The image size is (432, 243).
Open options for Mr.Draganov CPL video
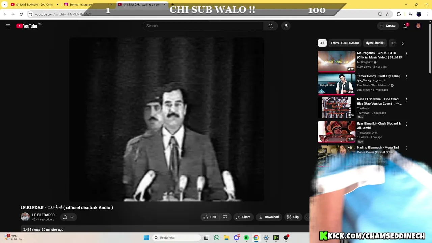[406, 54]
